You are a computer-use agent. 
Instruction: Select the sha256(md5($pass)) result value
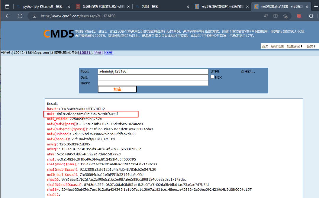(x=146, y=185)
